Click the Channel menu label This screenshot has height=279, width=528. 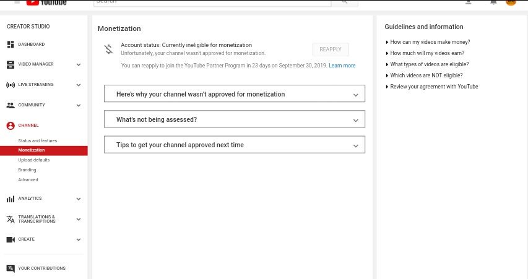click(x=28, y=125)
